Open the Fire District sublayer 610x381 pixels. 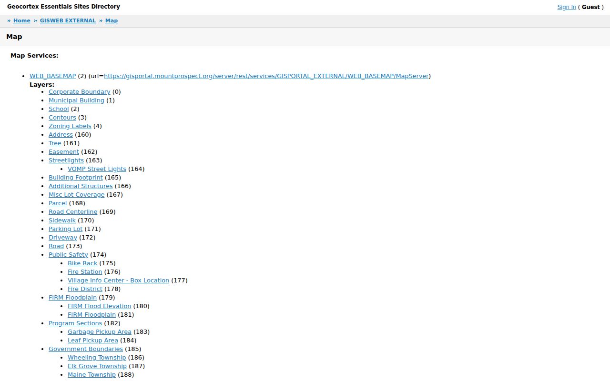85,289
